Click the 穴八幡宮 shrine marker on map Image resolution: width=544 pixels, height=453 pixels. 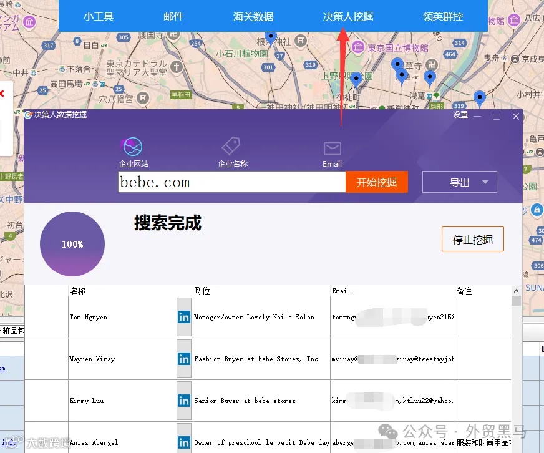tap(143, 98)
